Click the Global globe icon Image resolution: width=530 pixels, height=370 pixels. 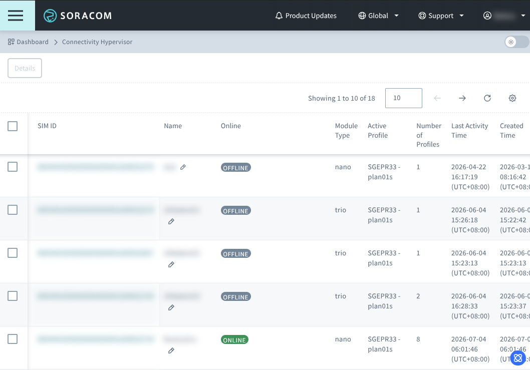tap(362, 16)
